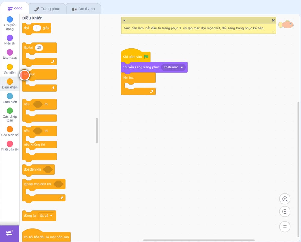Switch to the Trang phục tab
301x242 pixels.
coord(47,9)
